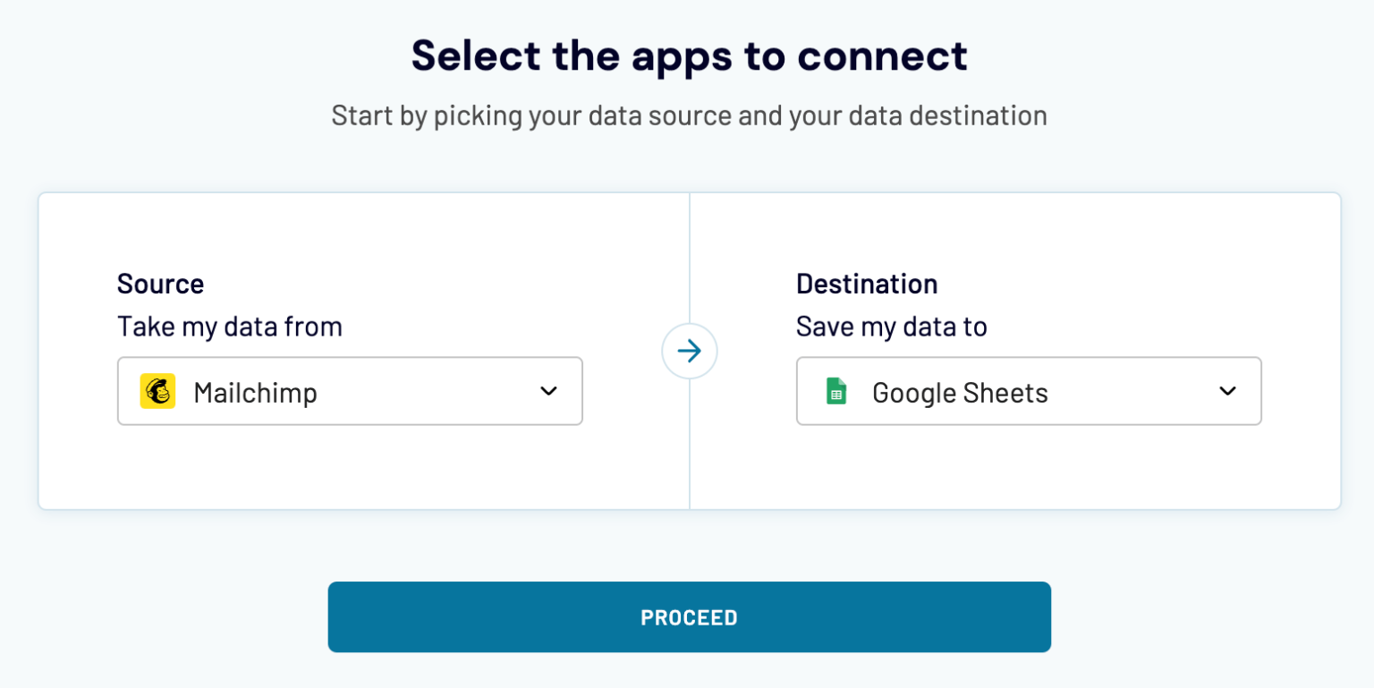Click the subtitle about picking your data source
This screenshot has height=688, width=1374.
point(689,115)
